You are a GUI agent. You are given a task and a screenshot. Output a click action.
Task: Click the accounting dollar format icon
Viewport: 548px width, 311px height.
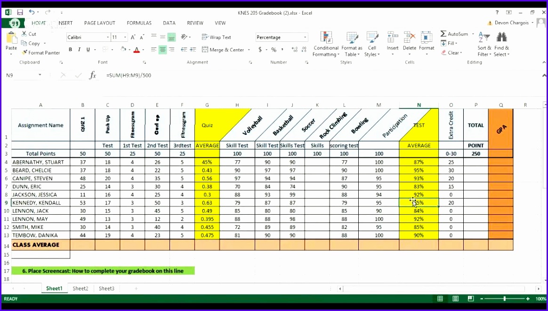pyautogui.click(x=260, y=49)
